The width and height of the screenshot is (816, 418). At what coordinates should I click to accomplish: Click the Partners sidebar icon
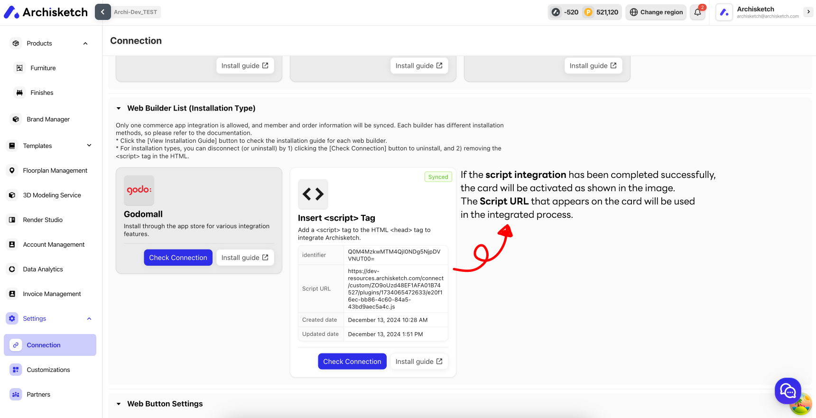point(16,394)
